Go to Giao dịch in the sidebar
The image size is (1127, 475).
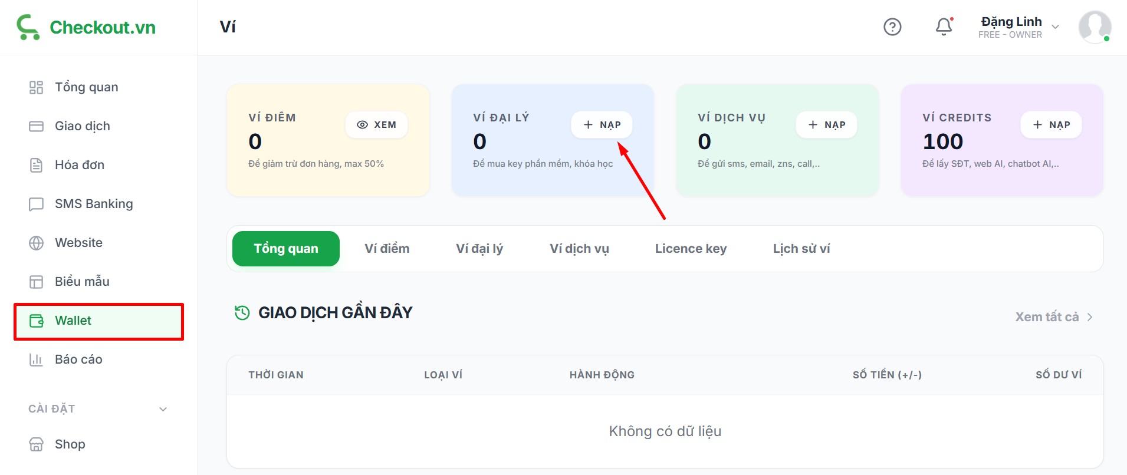pos(82,126)
